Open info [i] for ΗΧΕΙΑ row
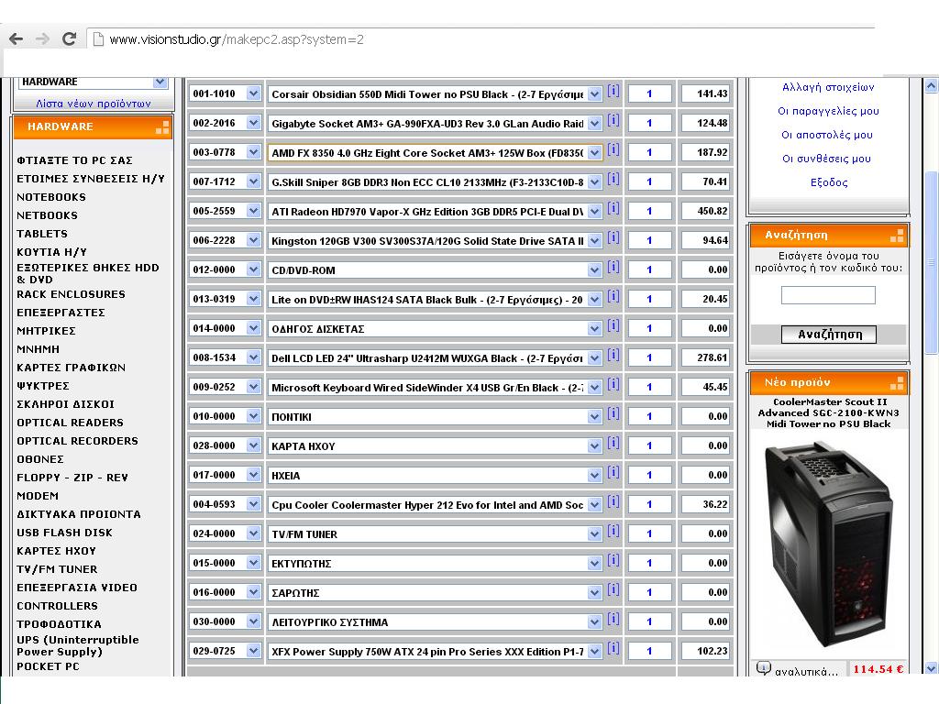This screenshot has width=939, height=704. click(613, 472)
